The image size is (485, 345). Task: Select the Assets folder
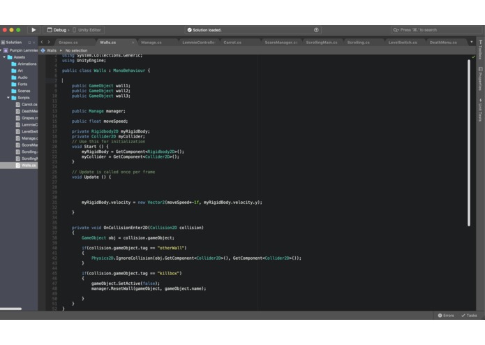[x=19, y=57]
